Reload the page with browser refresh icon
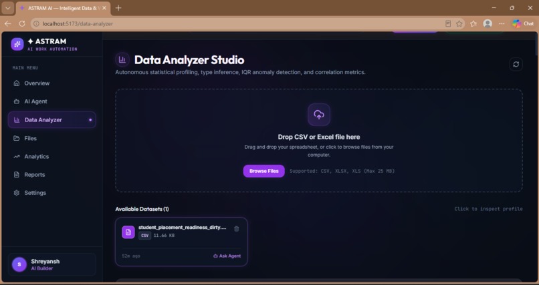Screen dimensions: 539x285 point(22,23)
